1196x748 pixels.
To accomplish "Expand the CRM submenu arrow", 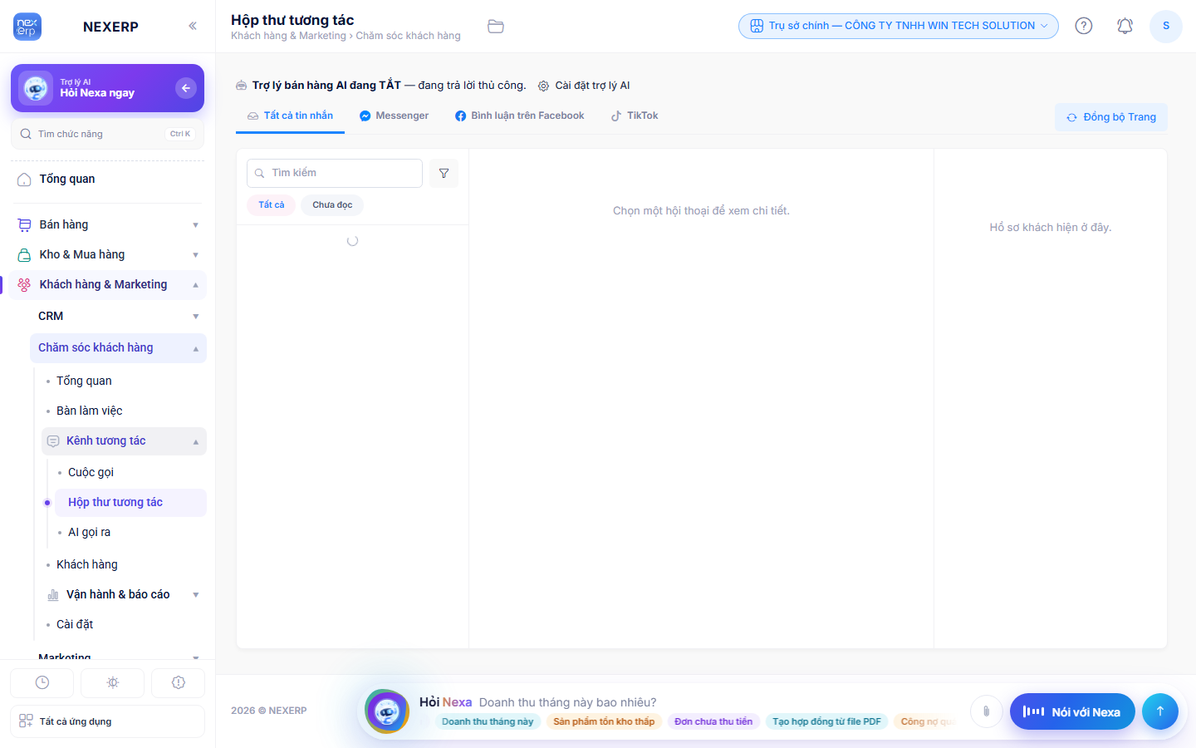I will (x=196, y=317).
